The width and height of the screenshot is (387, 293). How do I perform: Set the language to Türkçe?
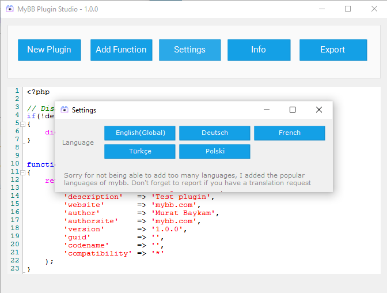tap(140, 151)
